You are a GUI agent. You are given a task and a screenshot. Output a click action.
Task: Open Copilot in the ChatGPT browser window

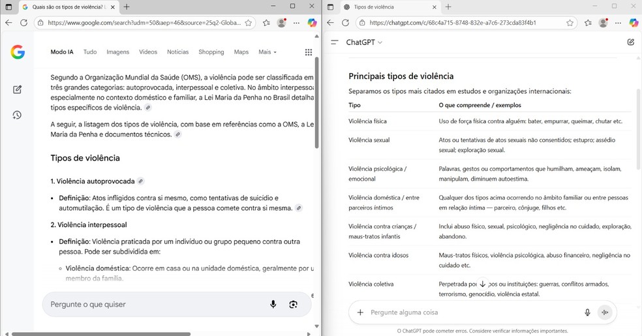pyautogui.click(x=634, y=23)
